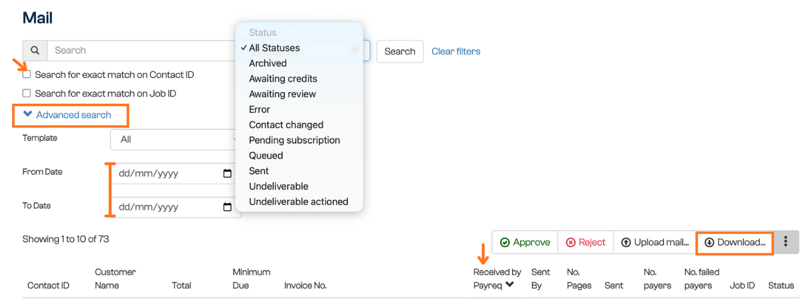Click the Search button
This screenshot has width=811, height=299.
pos(400,51)
